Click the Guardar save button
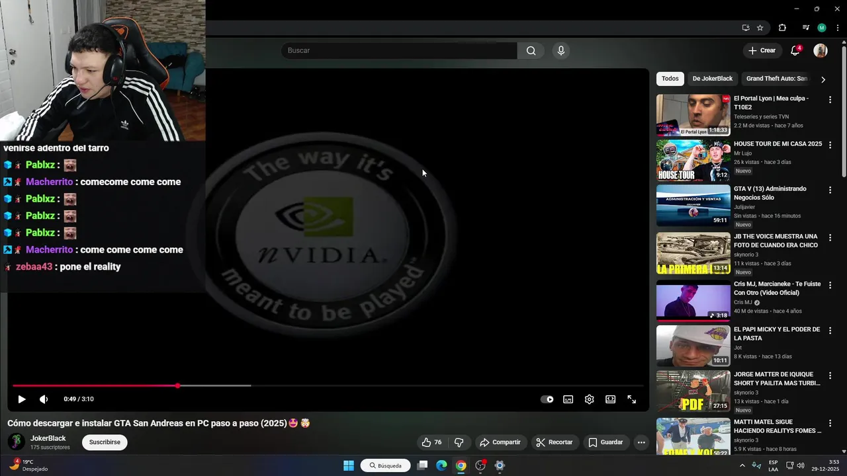Viewport: 847px width, 476px height. (x=605, y=442)
